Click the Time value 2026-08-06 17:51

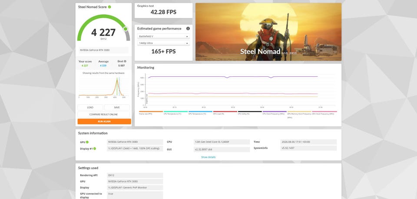(308, 142)
